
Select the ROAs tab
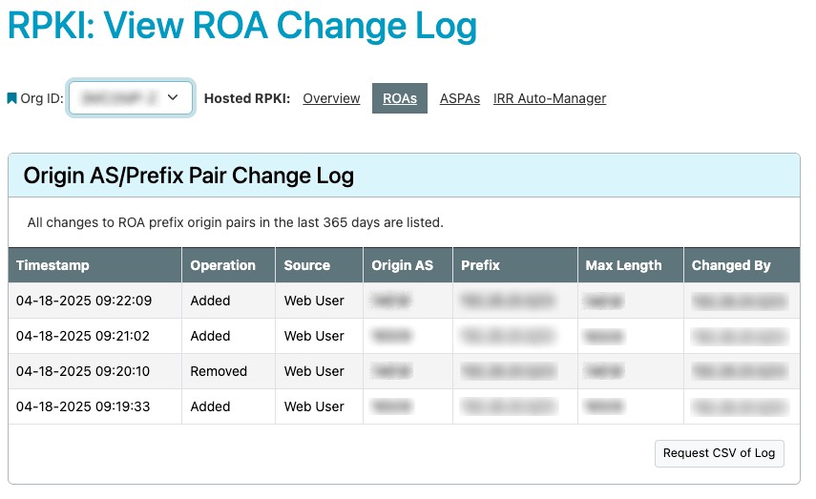click(400, 98)
